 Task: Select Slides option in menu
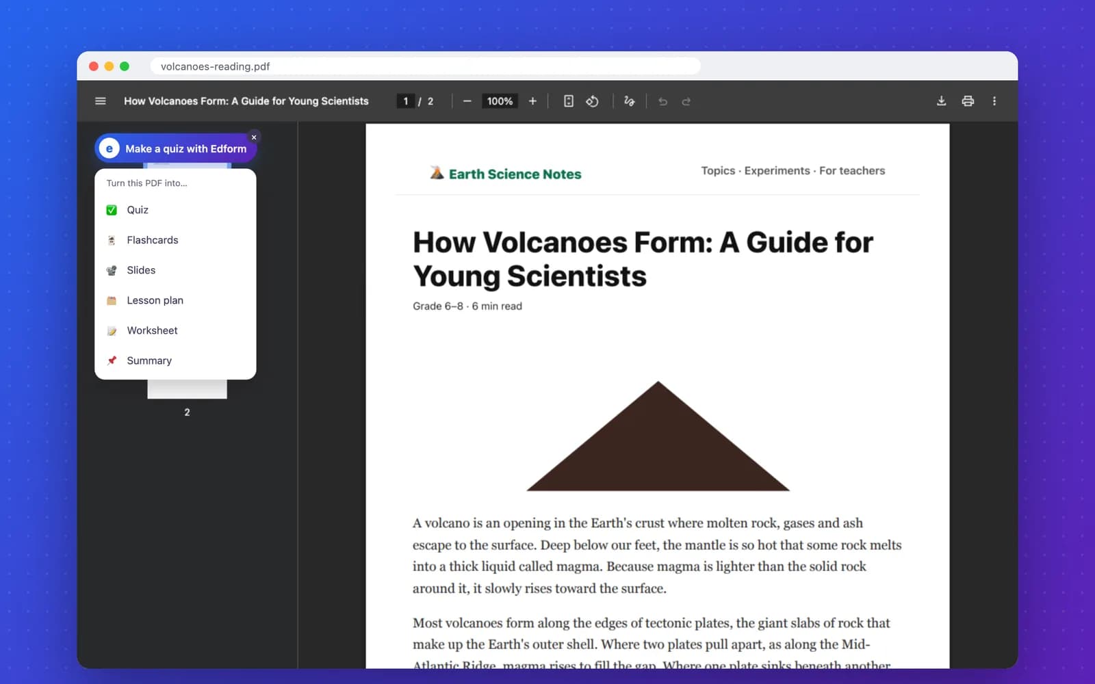175,270
